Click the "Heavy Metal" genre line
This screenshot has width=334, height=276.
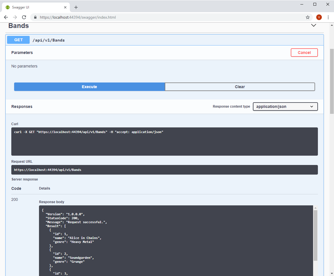[x=73, y=242]
